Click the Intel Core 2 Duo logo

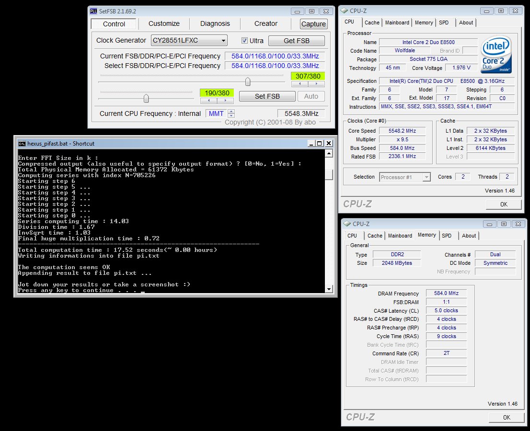click(496, 55)
